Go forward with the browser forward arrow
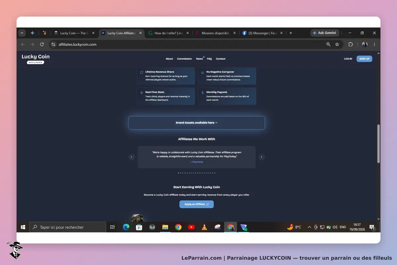The height and width of the screenshot is (265, 397). pyautogui.click(x=32, y=44)
